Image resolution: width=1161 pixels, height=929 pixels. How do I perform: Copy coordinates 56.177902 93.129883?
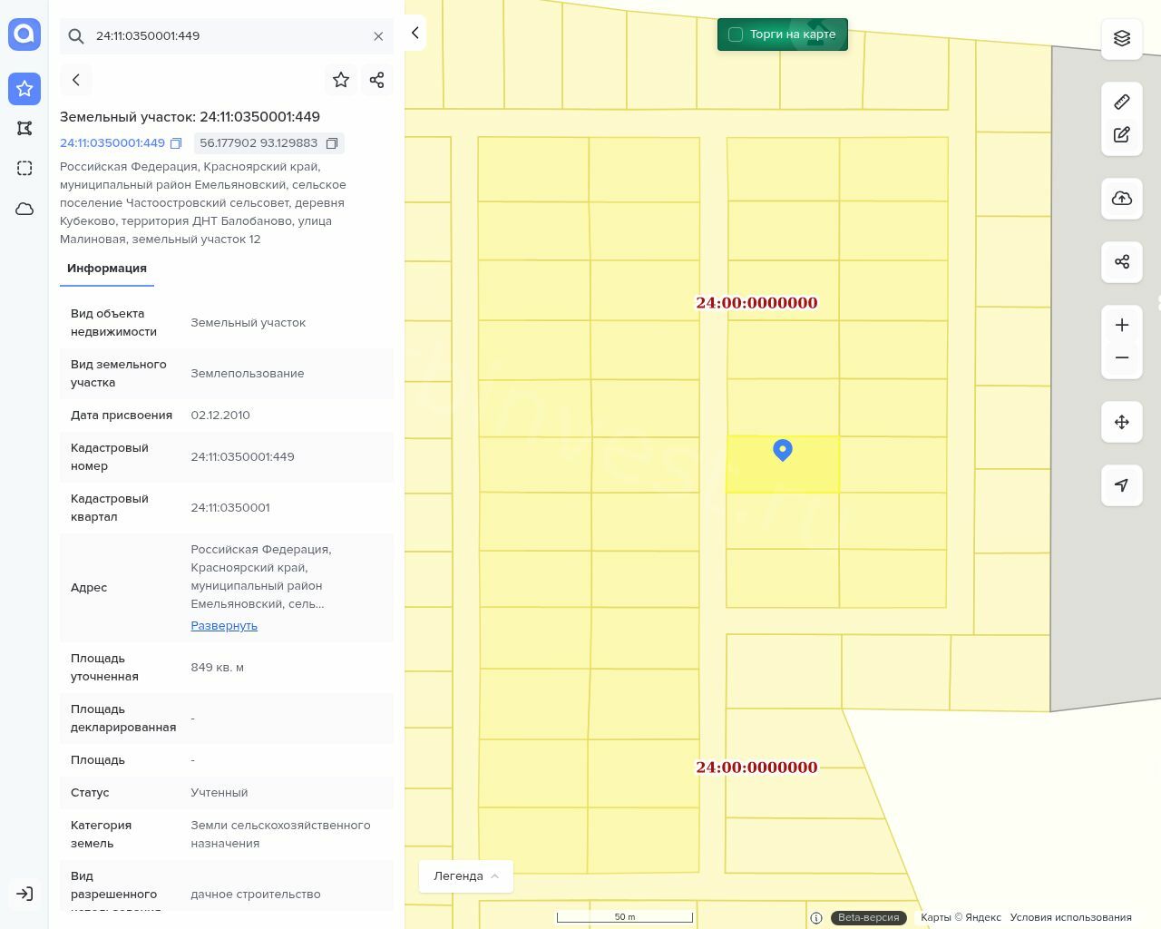click(x=332, y=143)
